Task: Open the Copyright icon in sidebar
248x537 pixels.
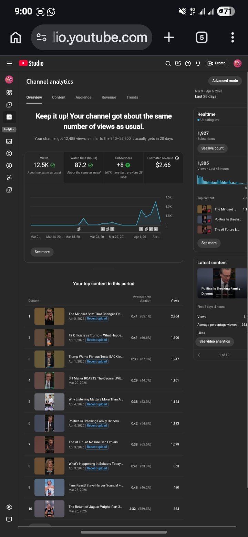Action: (x=9, y=154)
